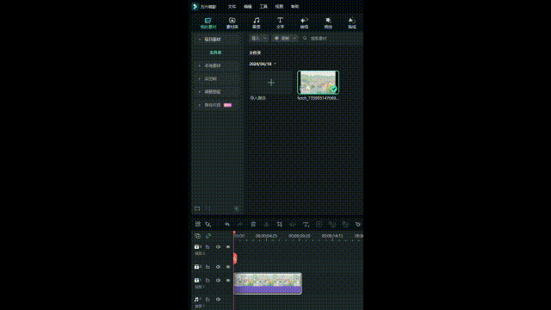Click the video track 3 camera icon

197,247
